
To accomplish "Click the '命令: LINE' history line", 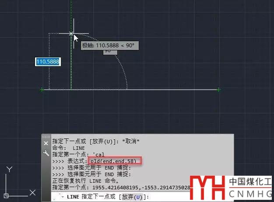I will click(x=68, y=148).
